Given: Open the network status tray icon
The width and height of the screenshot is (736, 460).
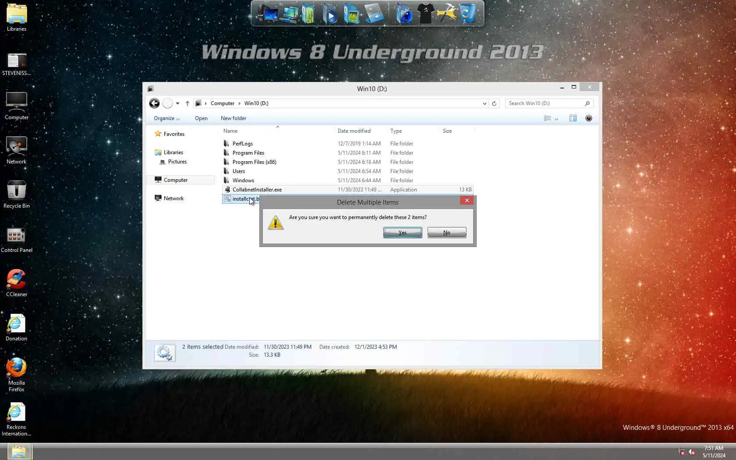Looking at the screenshot, I should pyautogui.click(x=681, y=452).
